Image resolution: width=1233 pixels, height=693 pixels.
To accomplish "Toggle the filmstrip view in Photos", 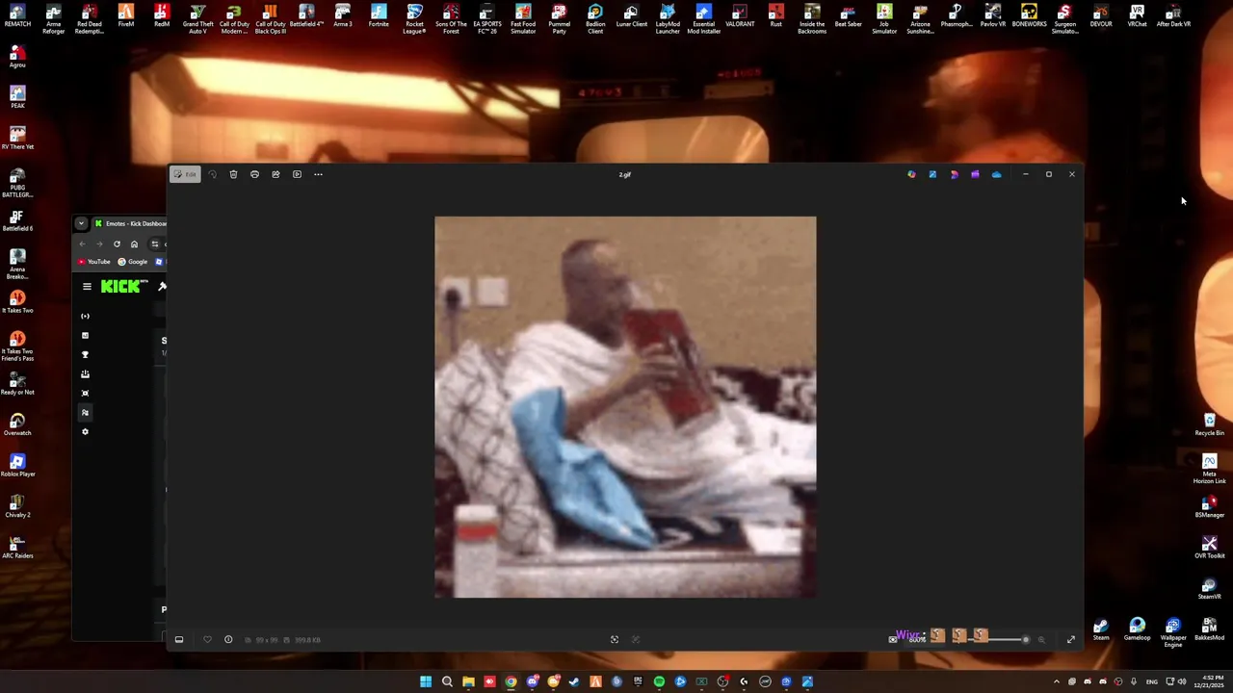I will click(179, 639).
